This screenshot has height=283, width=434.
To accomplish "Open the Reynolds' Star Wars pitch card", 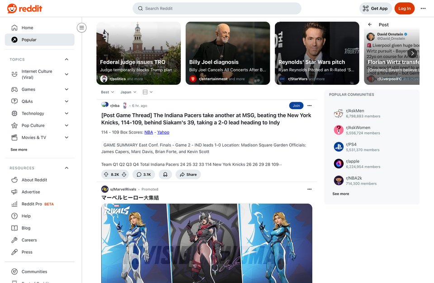I will click(317, 53).
